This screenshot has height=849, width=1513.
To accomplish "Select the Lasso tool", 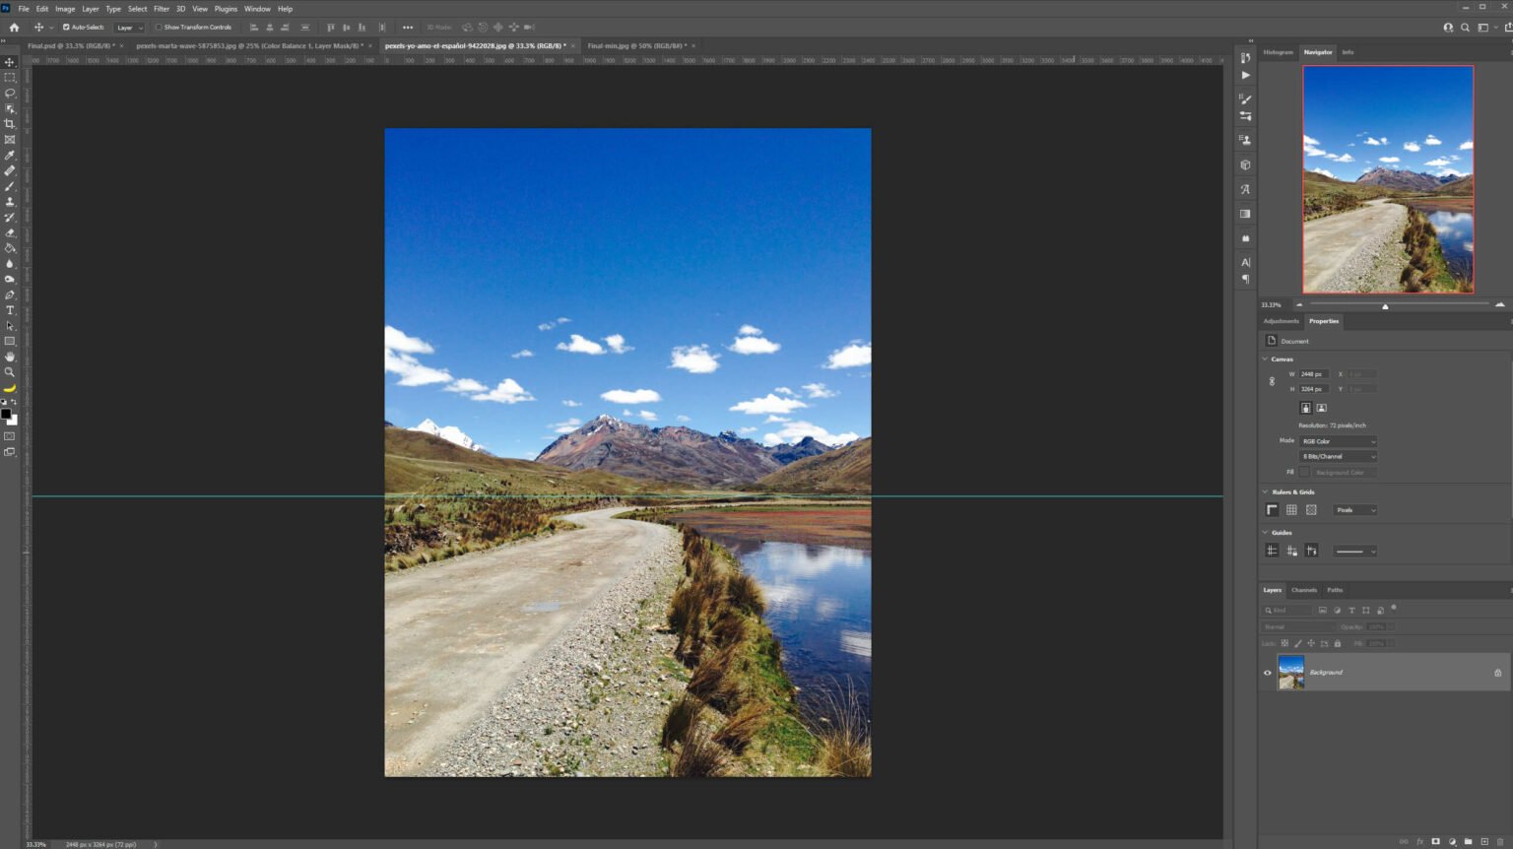I will pyautogui.click(x=10, y=93).
